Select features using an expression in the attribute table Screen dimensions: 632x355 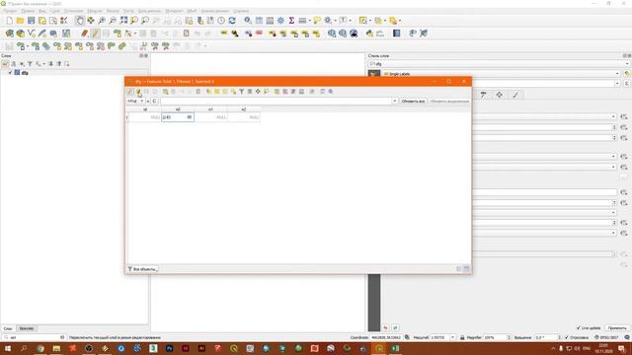[208, 92]
